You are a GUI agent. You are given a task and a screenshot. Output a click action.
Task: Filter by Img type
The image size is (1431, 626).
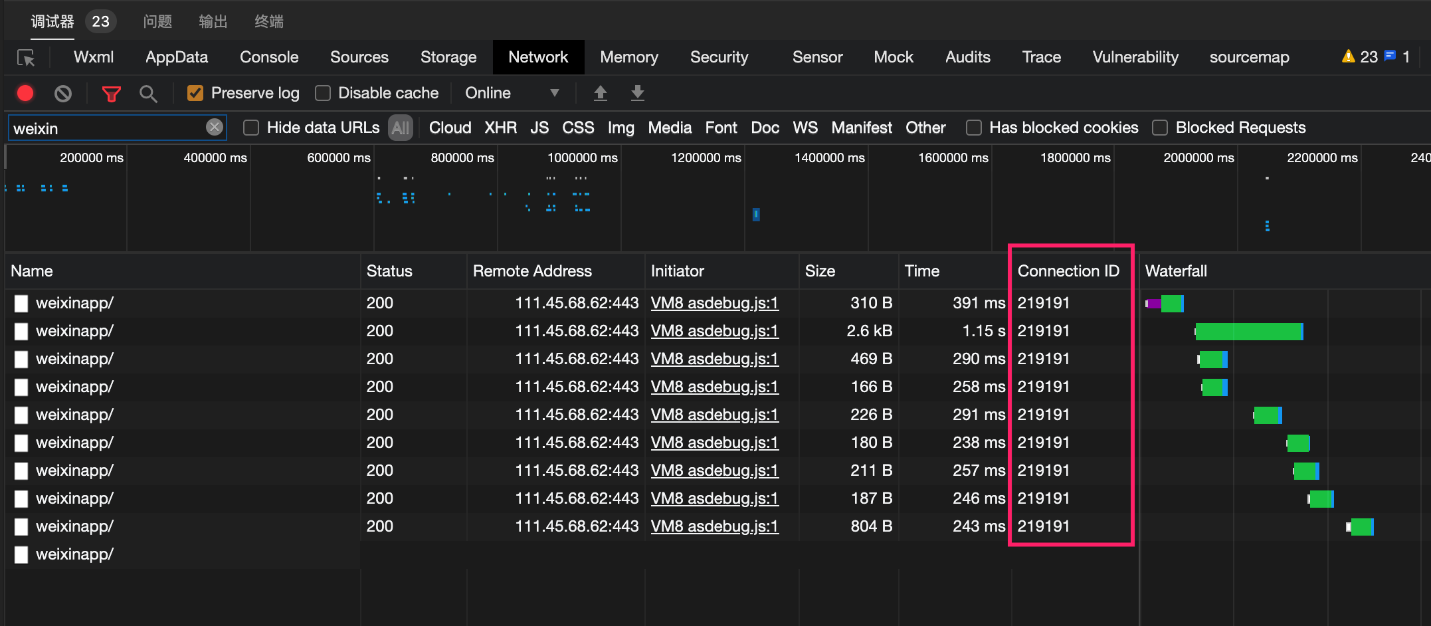coord(621,128)
